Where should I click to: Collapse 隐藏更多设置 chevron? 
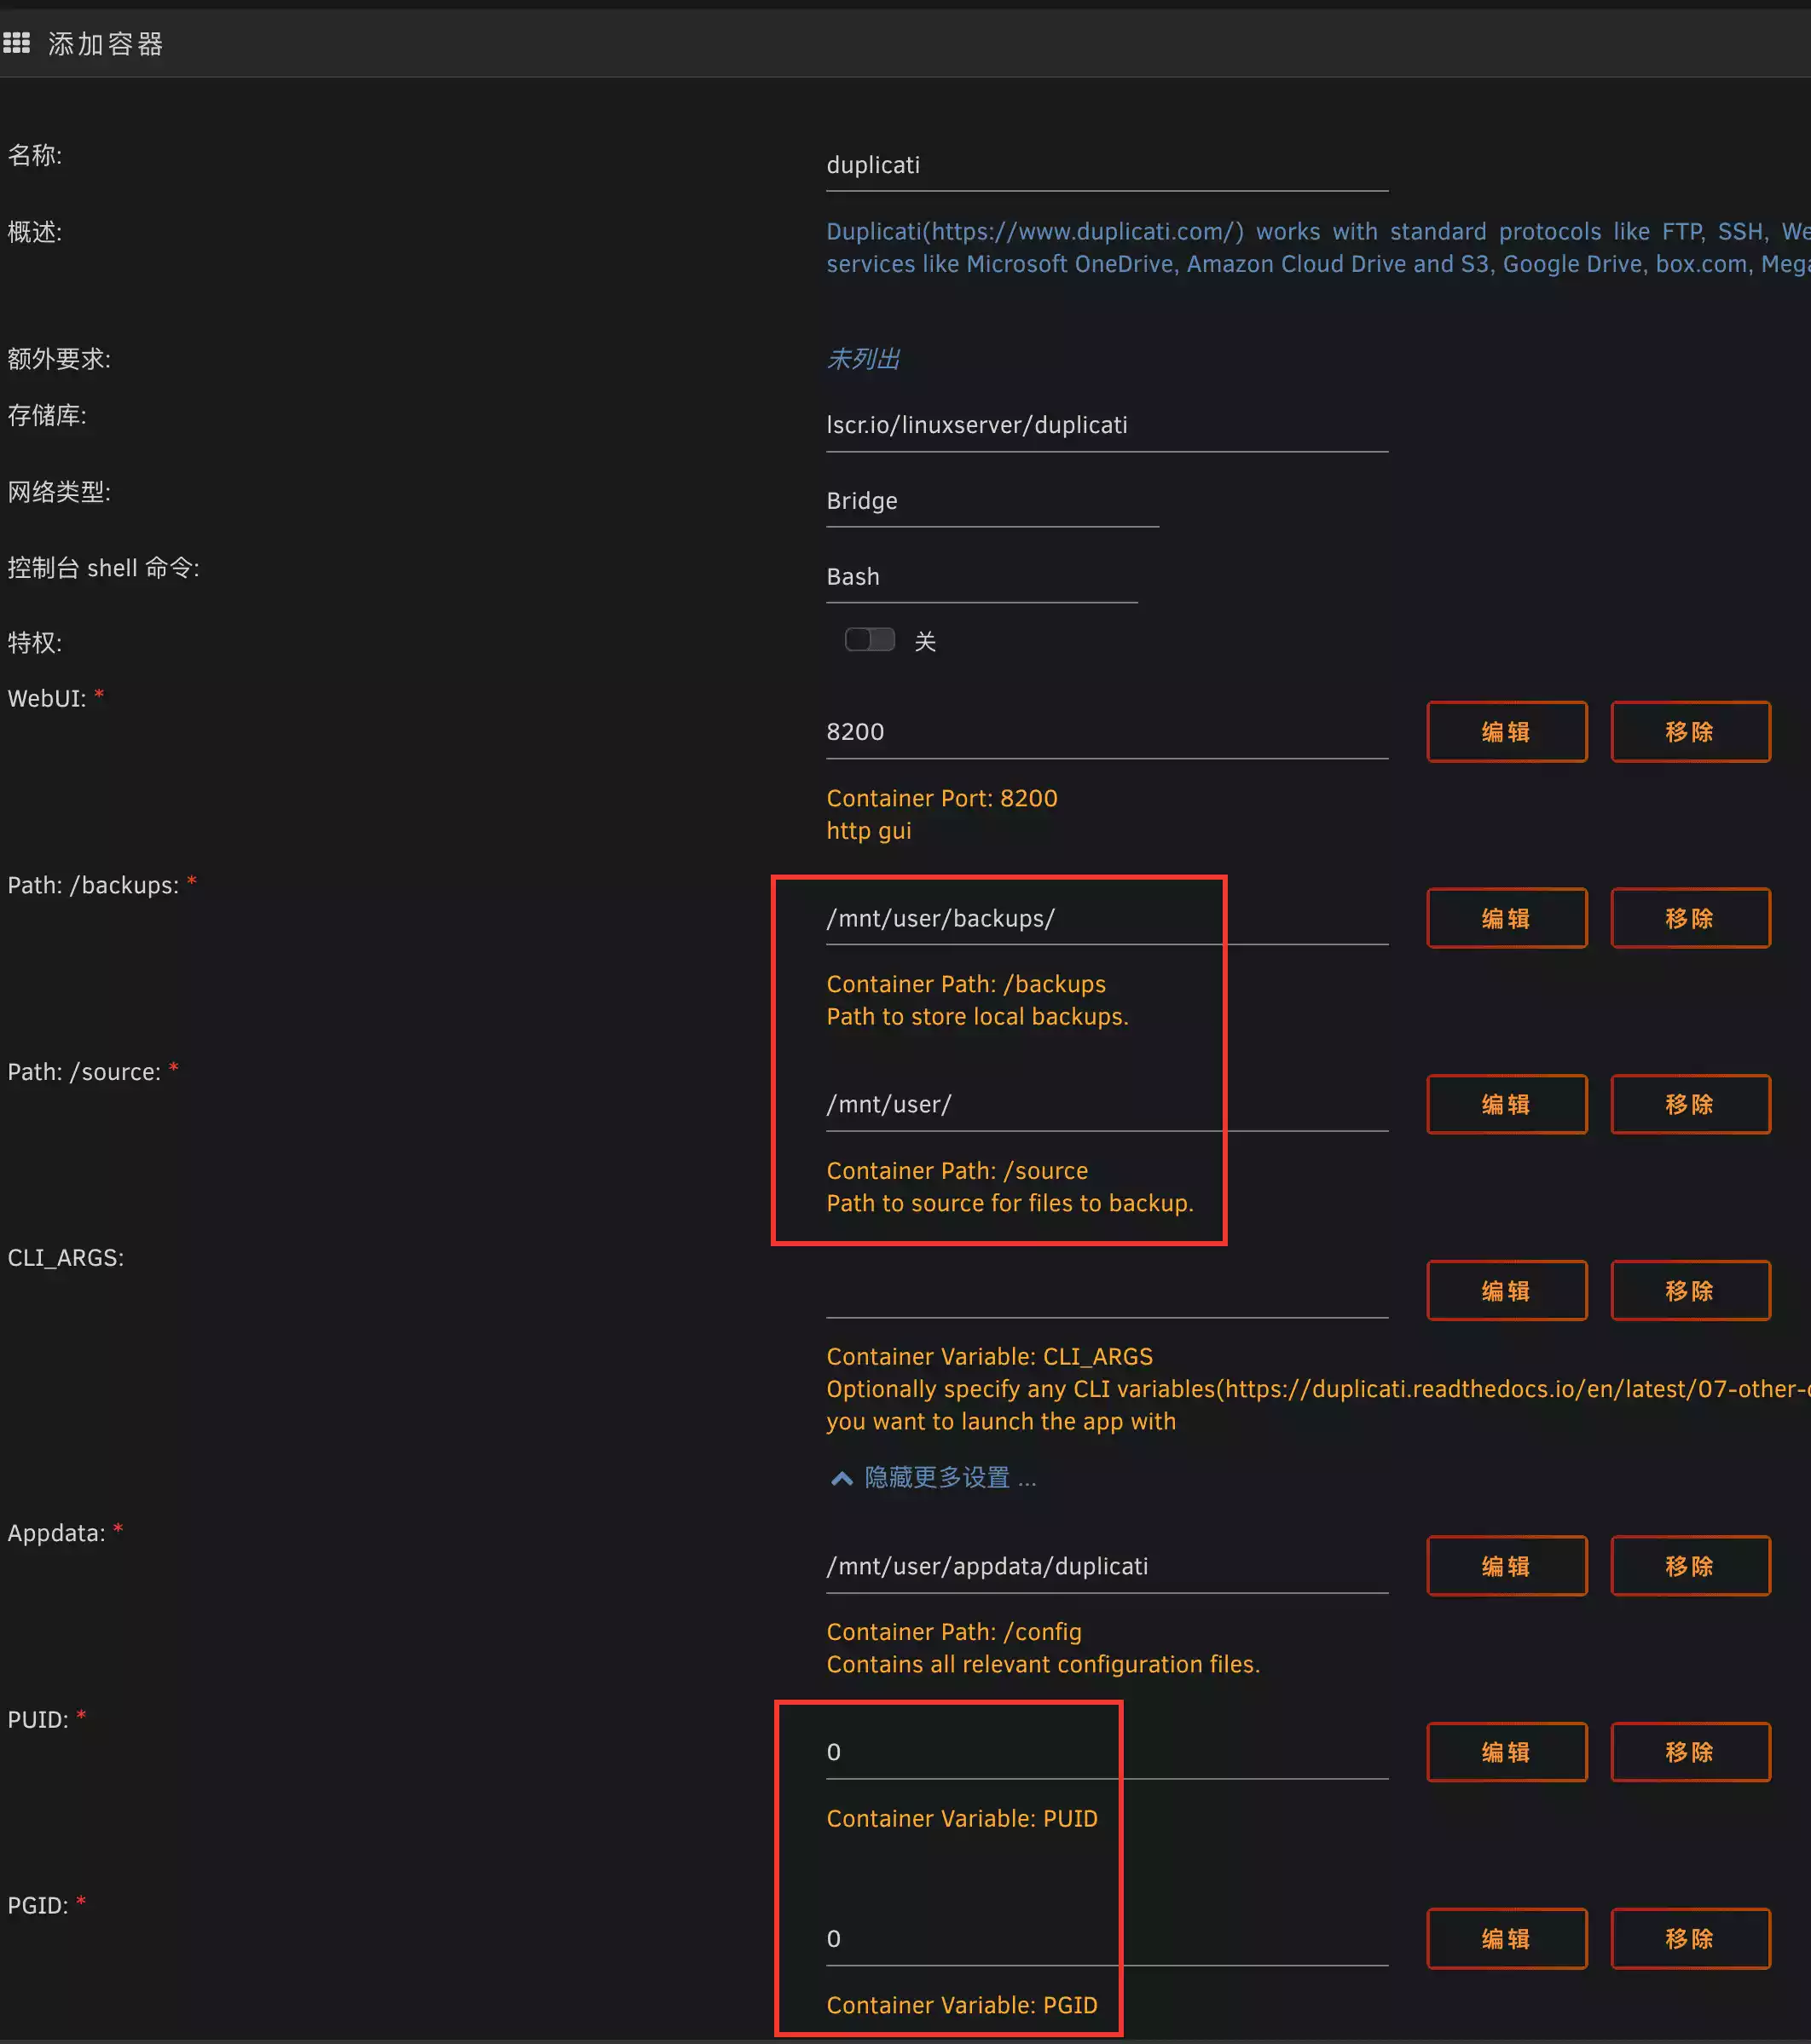tap(842, 1478)
